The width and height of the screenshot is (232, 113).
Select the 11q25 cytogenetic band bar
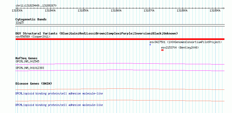click(120, 25)
